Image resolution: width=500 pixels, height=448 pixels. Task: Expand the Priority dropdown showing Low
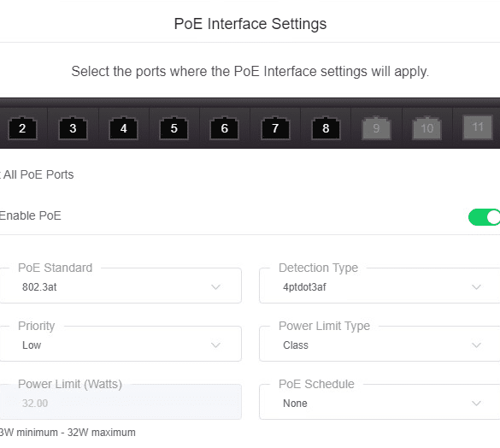tap(121, 344)
